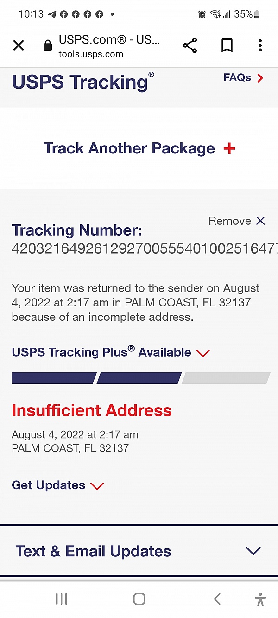Image resolution: width=278 pixels, height=618 pixels.
Task: Open the three-dot browser menu
Action: [260, 45]
